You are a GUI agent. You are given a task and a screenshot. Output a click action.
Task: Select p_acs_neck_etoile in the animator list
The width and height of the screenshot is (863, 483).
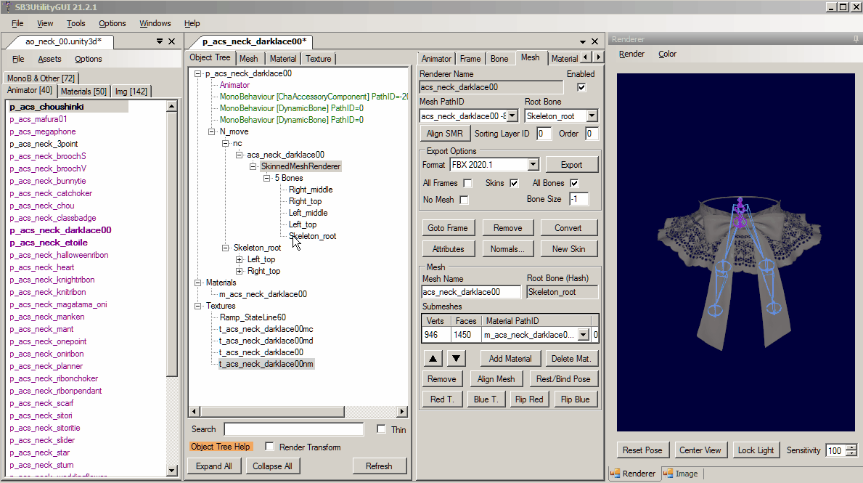(49, 243)
